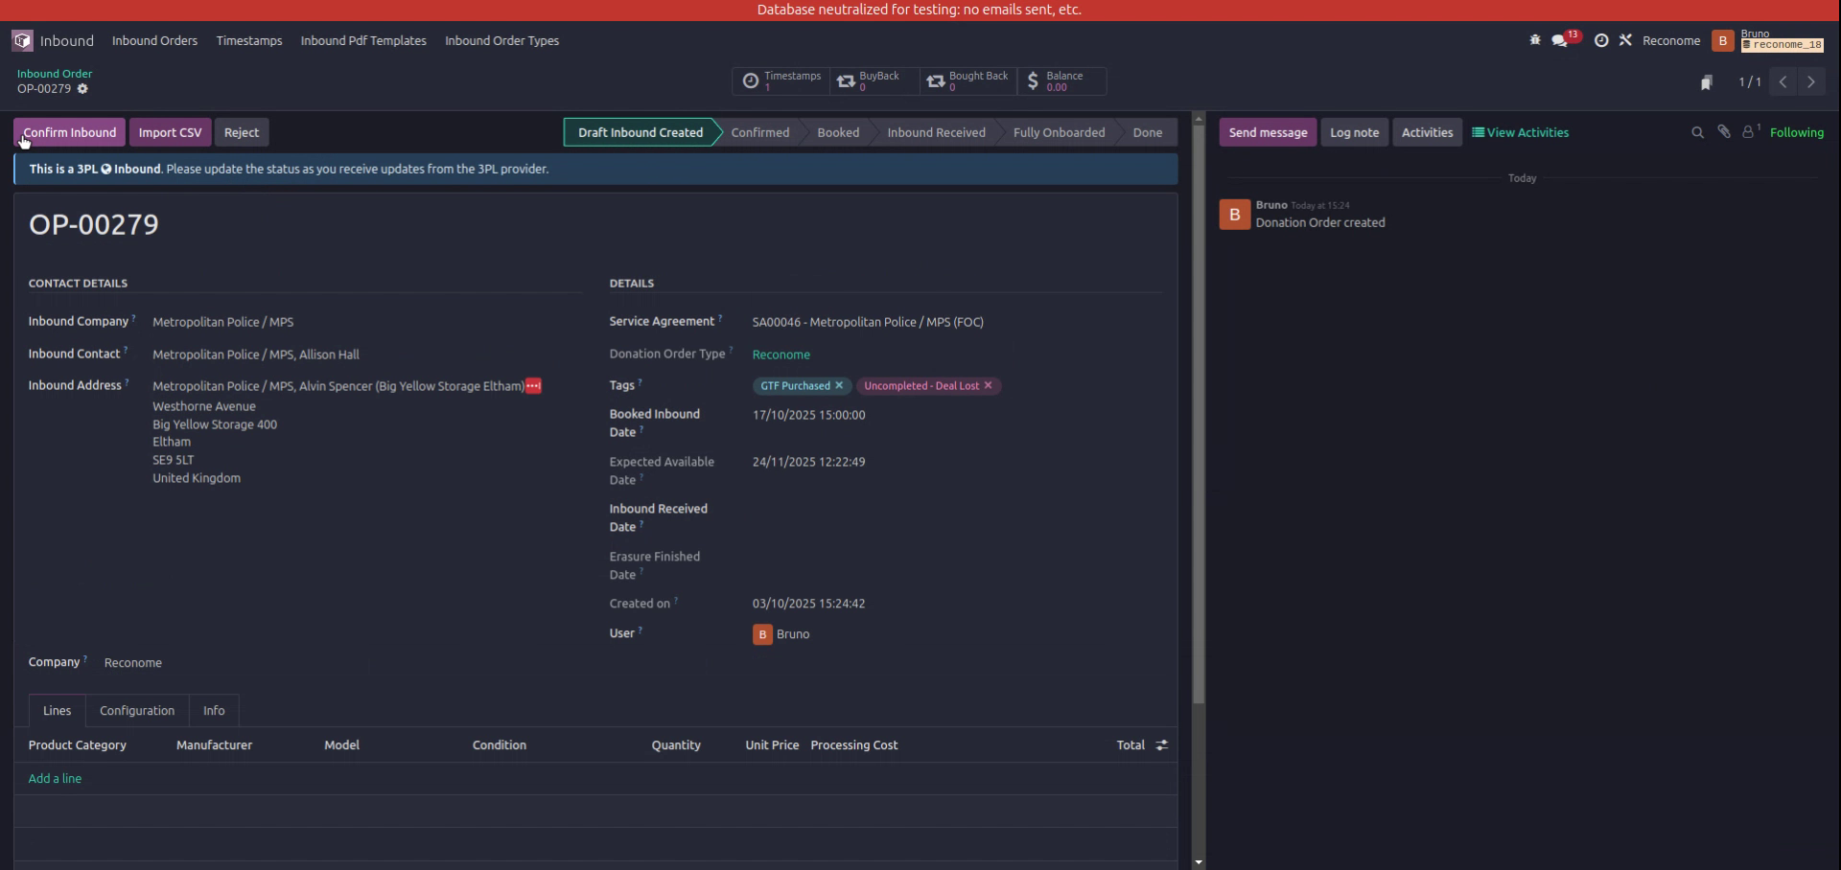
Task: Bookmark this record with the favorite icon
Action: tap(1708, 82)
